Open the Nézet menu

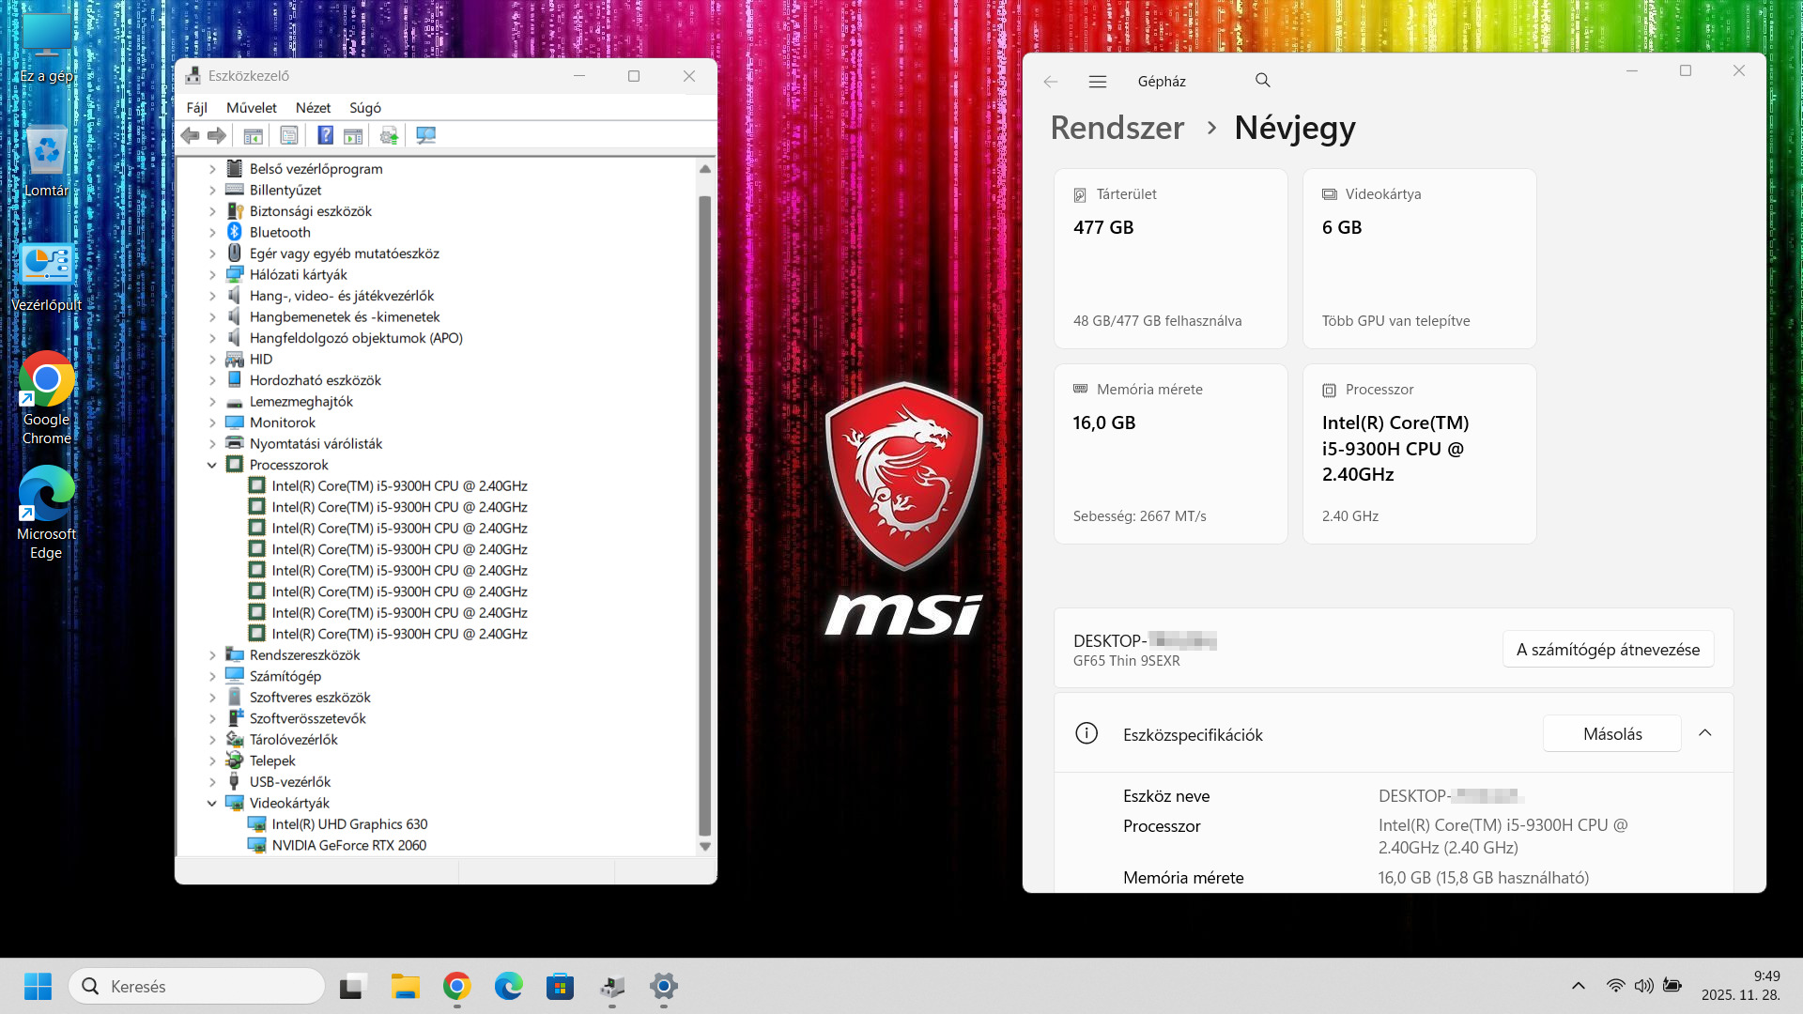tap(313, 108)
